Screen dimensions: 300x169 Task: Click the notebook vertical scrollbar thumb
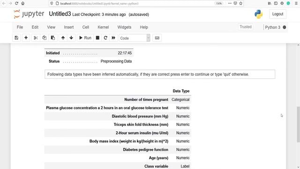(x=298, y=124)
